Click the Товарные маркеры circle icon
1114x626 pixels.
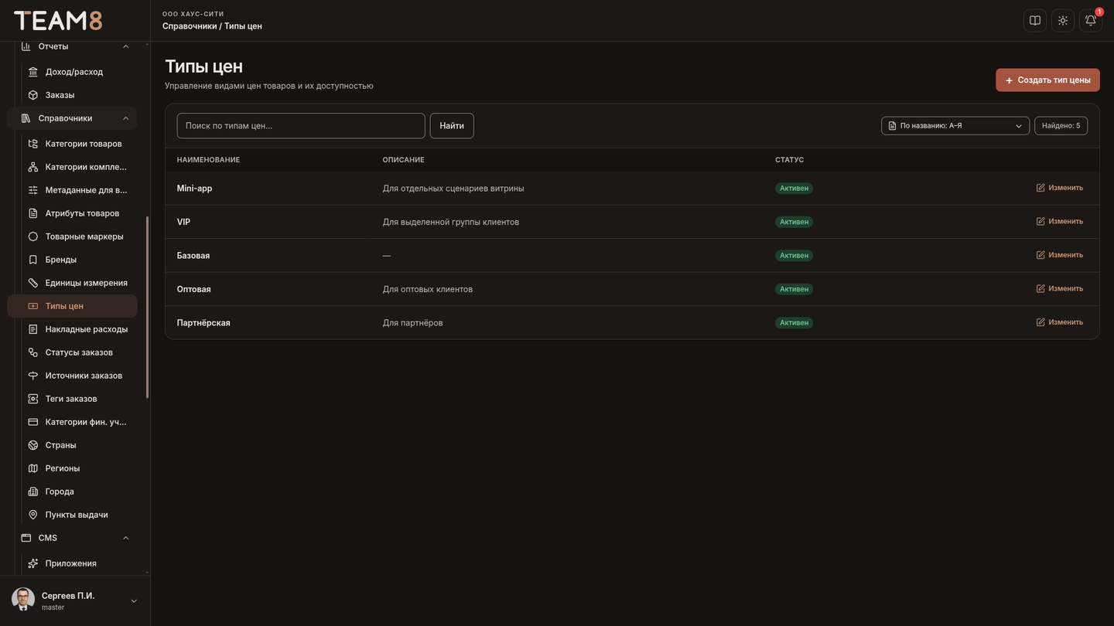(x=33, y=236)
